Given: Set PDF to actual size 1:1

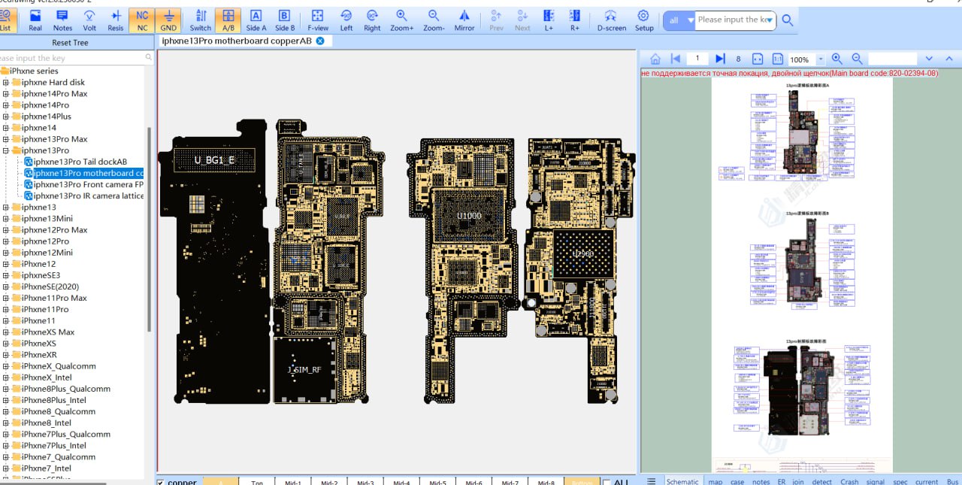Looking at the screenshot, I should coord(777,59).
